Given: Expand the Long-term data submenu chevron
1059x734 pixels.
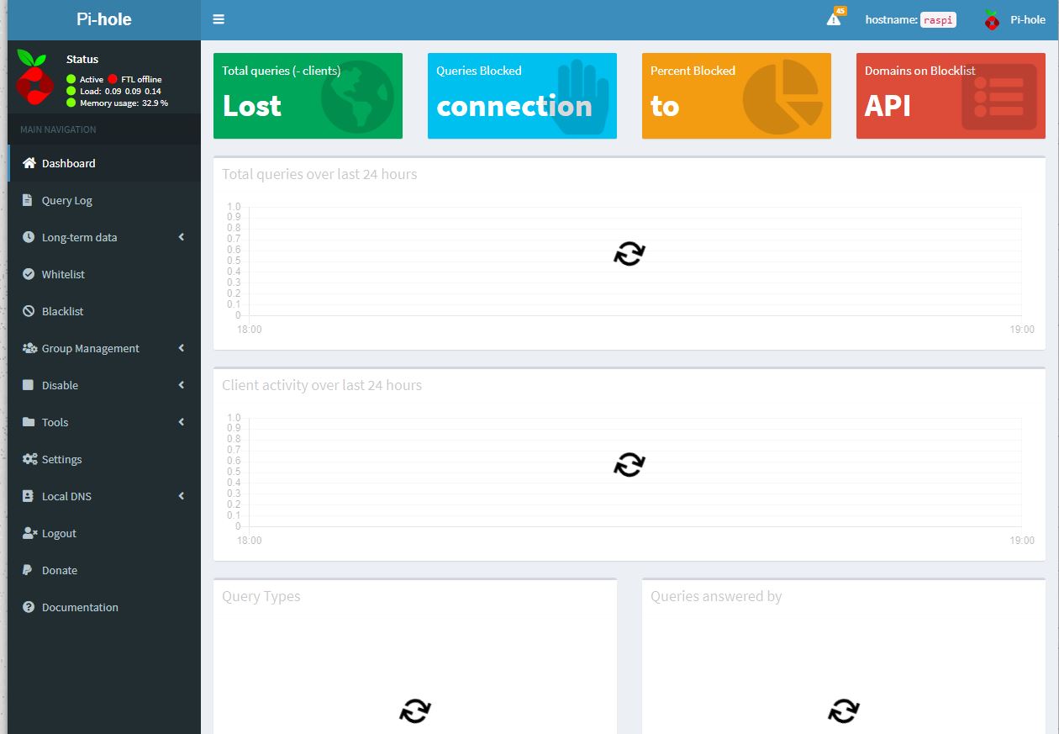Looking at the screenshot, I should [x=182, y=237].
